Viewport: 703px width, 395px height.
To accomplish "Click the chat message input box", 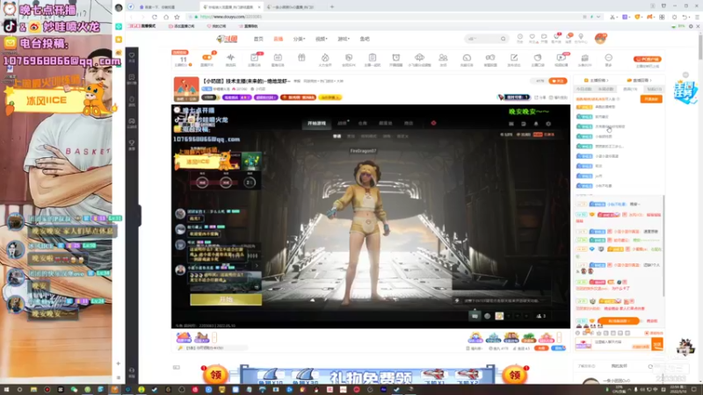I will pos(620,344).
